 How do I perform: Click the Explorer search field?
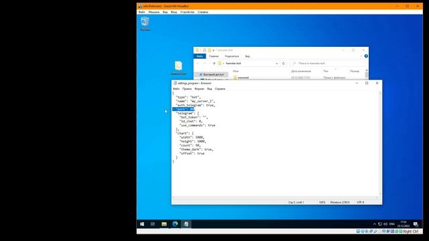pos(328,64)
